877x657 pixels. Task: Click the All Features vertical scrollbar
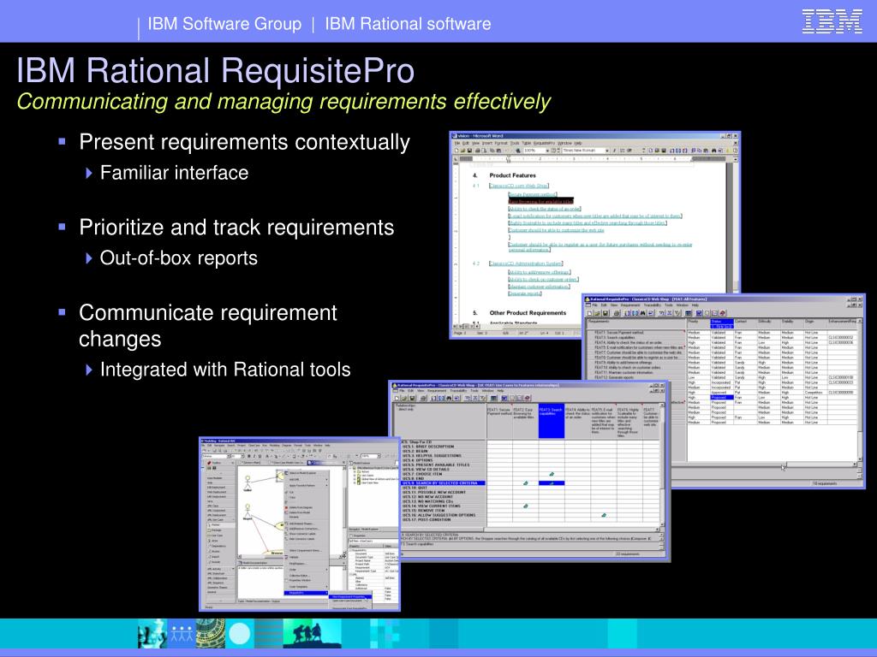tap(860, 391)
